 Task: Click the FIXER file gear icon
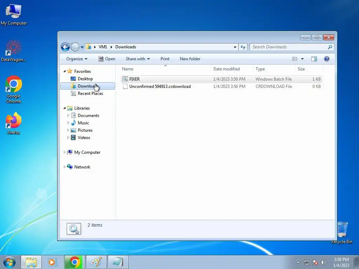[x=125, y=79]
